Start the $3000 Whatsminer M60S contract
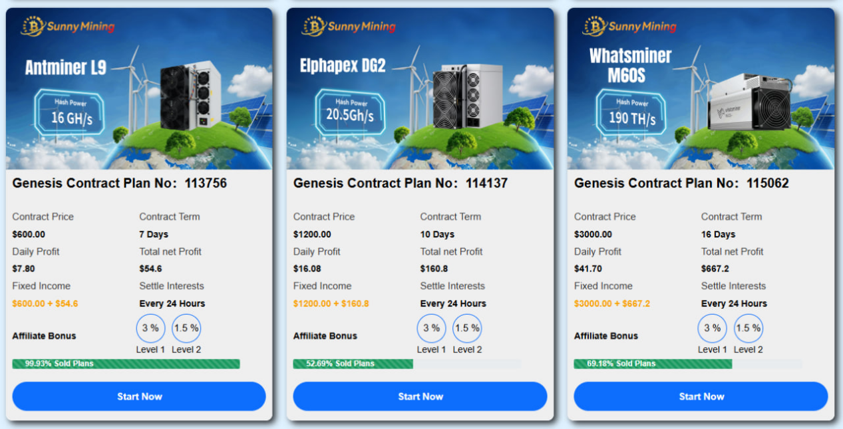The image size is (843, 429). [701, 396]
